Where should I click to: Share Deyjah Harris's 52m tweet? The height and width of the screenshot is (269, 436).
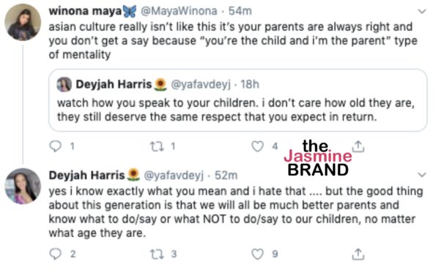point(358,254)
